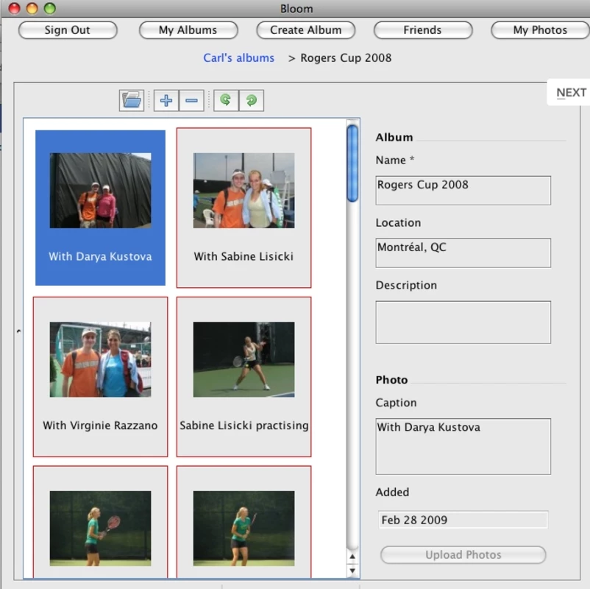Click the photo list scrollbar thumb

tap(352, 164)
